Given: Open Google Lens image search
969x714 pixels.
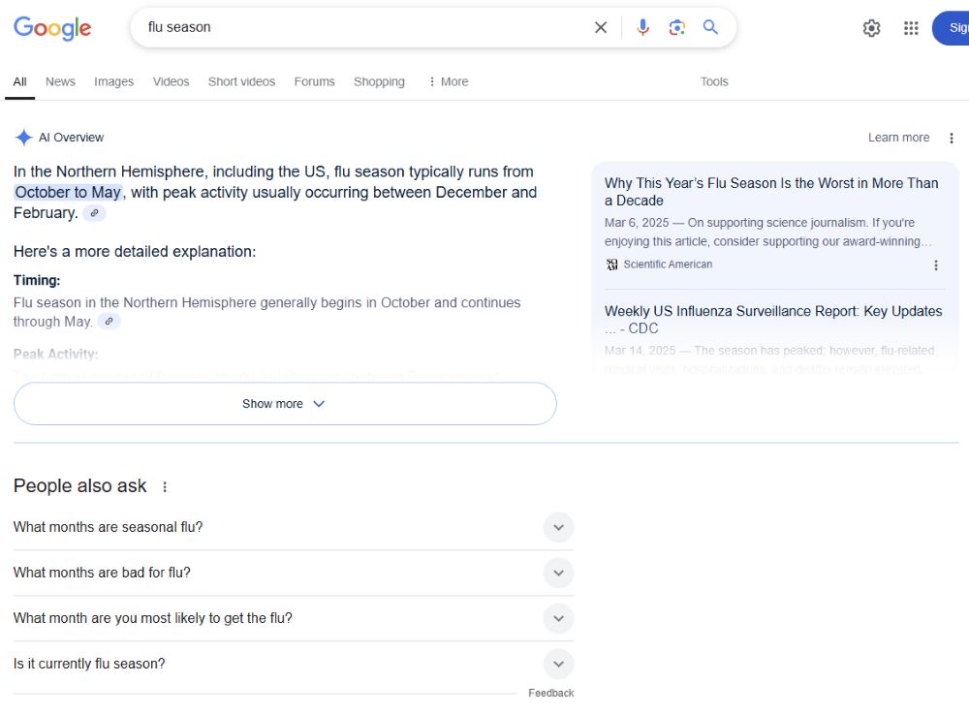Looking at the screenshot, I should [676, 27].
